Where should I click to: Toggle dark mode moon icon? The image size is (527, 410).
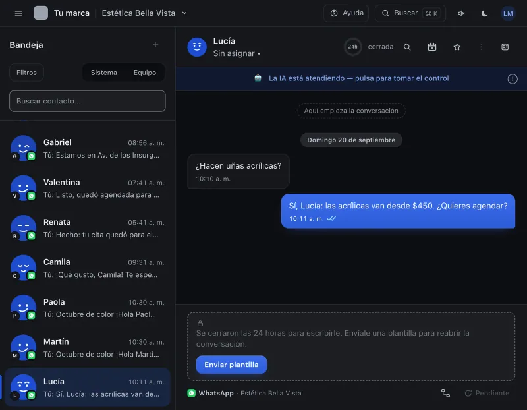pos(484,13)
